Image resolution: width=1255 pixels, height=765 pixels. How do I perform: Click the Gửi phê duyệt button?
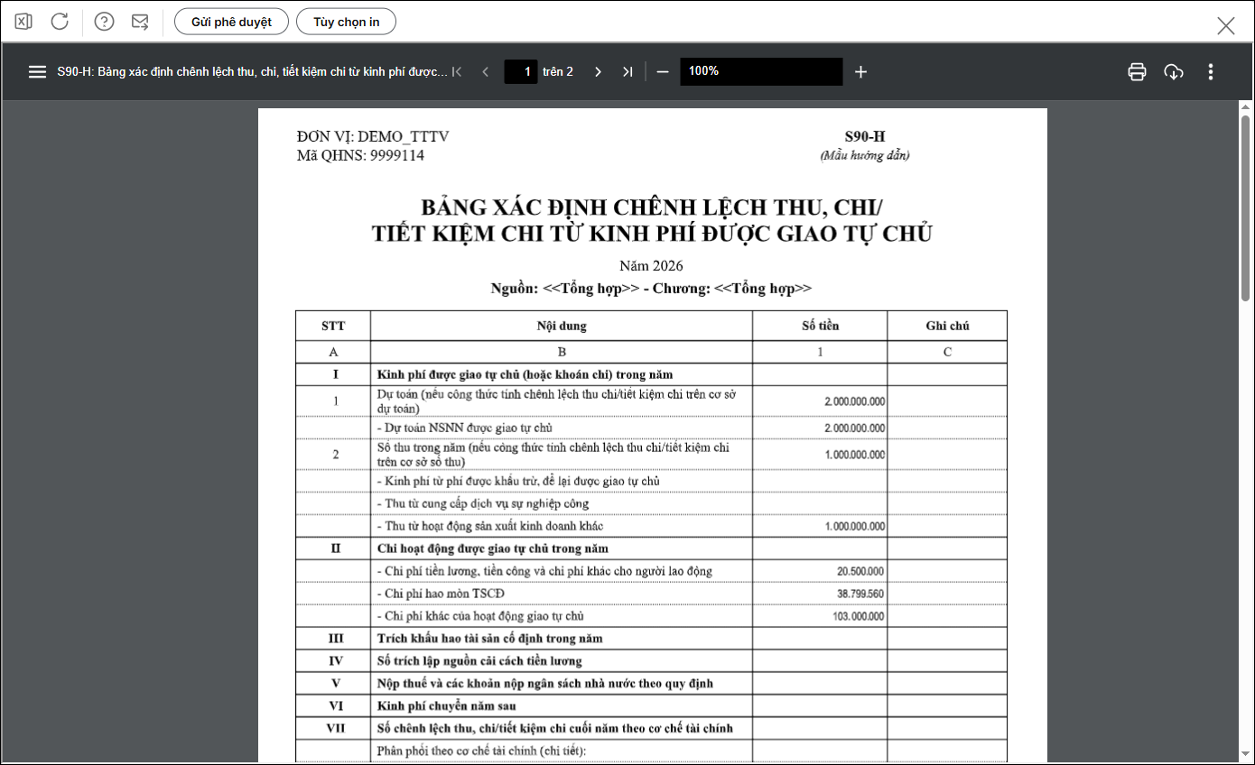[231, 22]
